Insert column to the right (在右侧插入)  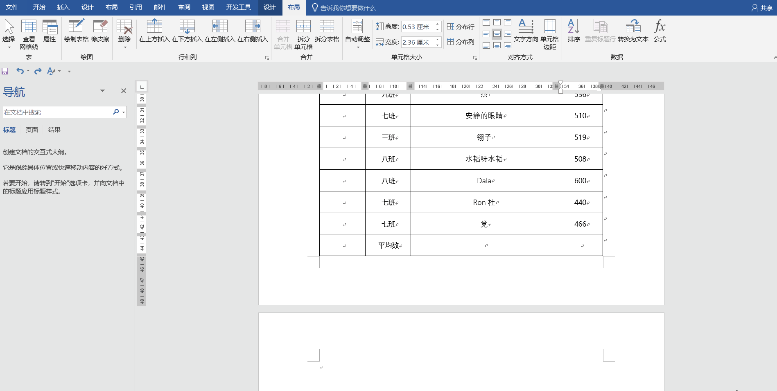point(253,31)
